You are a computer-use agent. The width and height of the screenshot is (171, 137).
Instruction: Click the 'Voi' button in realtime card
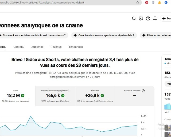(x=168, y=84)
